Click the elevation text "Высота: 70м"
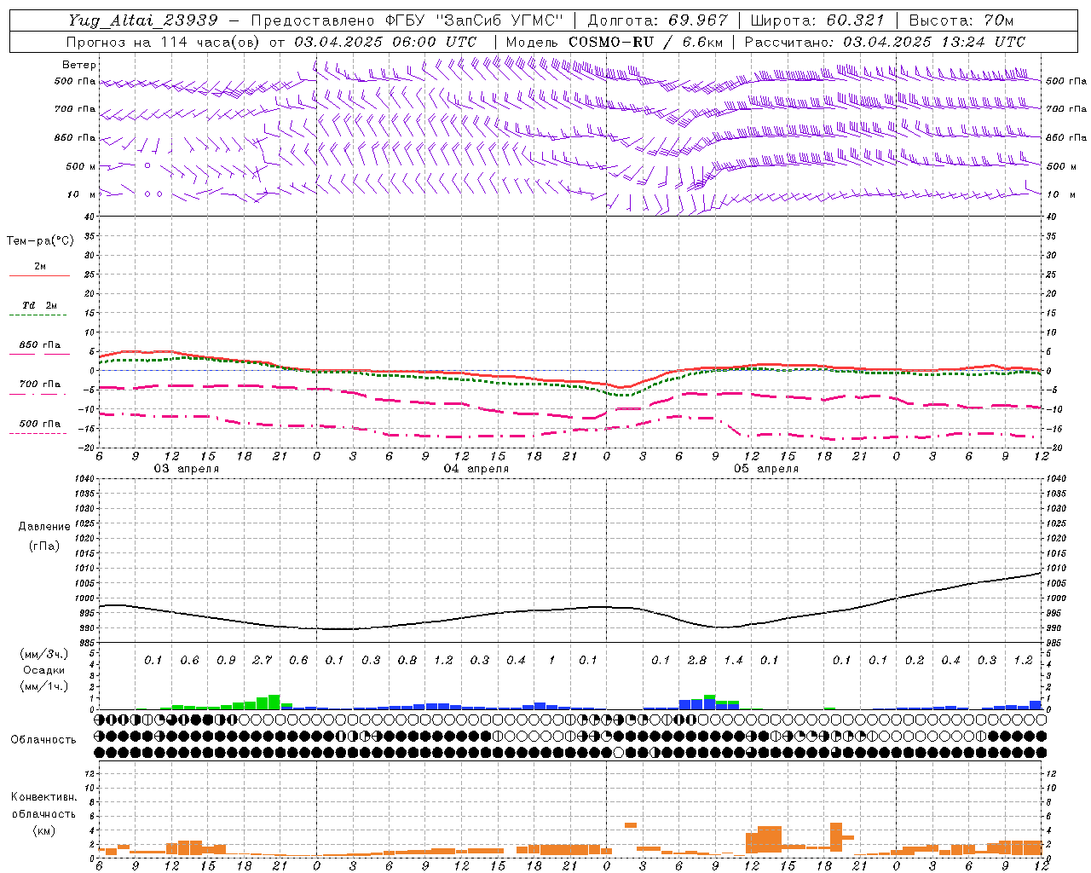1091x873 pixels. tap(961, 20)
